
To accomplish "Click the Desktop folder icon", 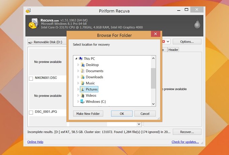I will tap(83, 65).
